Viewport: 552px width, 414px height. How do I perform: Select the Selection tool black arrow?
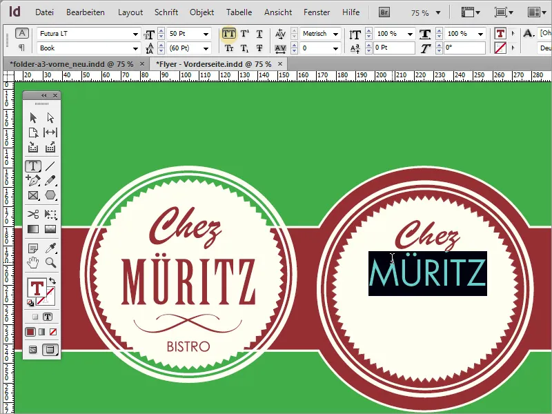click(x=33, y=117)
